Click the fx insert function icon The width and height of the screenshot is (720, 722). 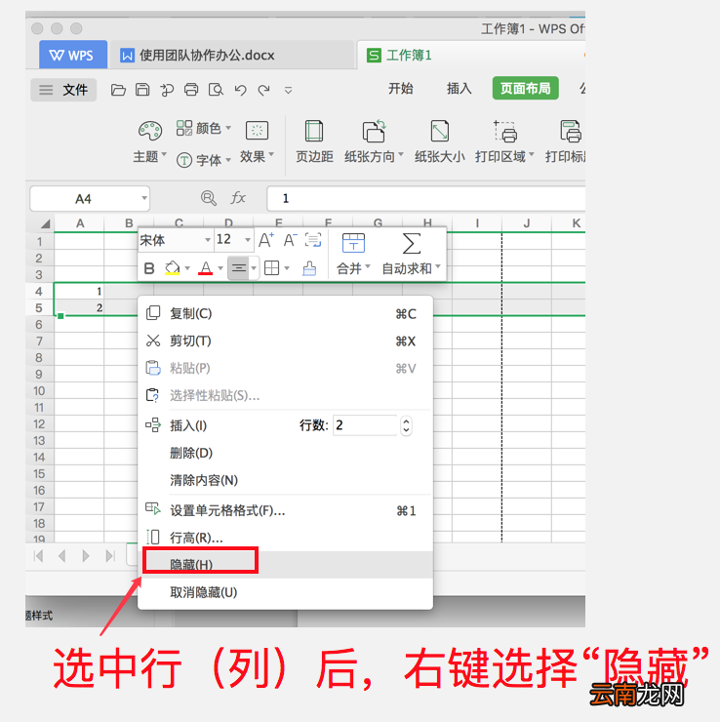(x=238, y=198)
